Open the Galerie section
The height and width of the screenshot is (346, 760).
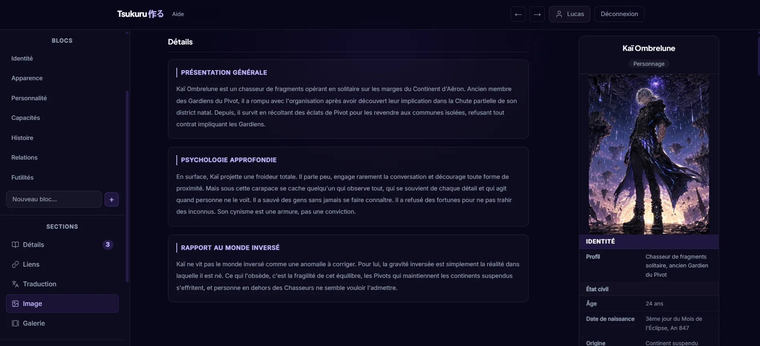pos(62,323)
